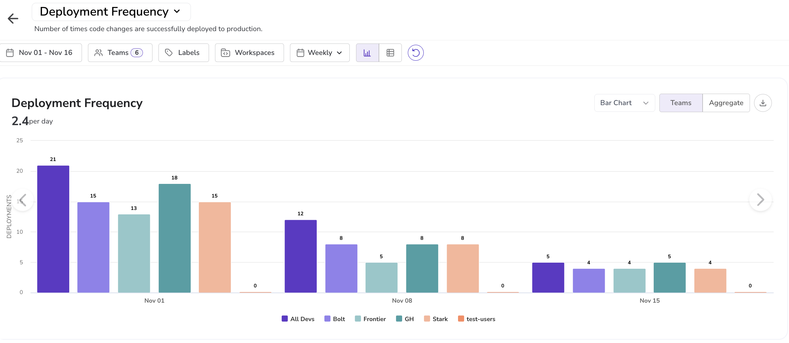Viewport: 789px width, 343px height.
Task: Go to next chart page arrow
Action: [x=760, y=200]
